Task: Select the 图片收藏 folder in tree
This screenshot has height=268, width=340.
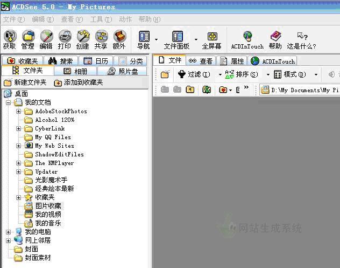Action: [x=43, y=206]
